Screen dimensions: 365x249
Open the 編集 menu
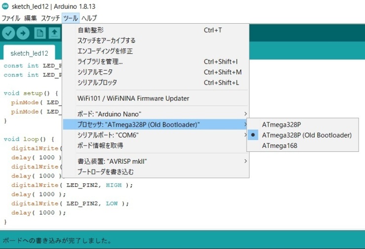click(x=31, y=18)
